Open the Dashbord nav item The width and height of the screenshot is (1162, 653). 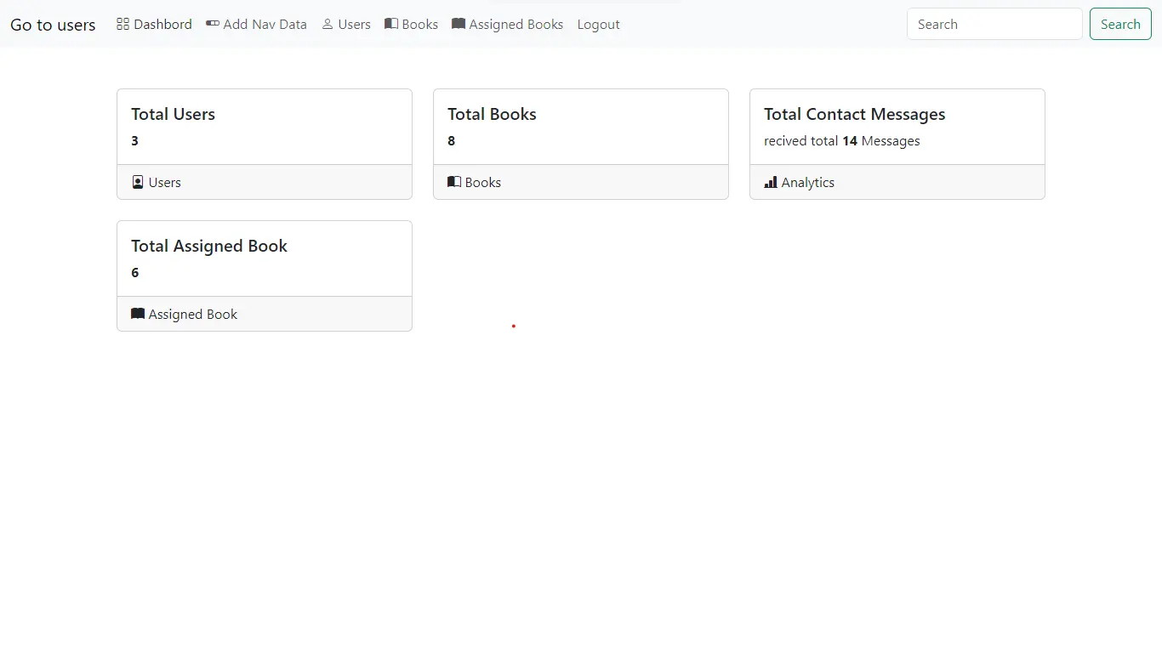click(x=162, y=24)
